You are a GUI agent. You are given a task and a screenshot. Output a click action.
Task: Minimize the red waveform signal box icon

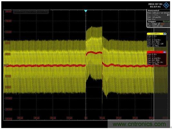(x=165, y=52)
